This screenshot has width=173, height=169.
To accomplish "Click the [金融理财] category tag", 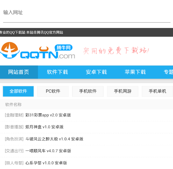I will coord(14,115).
